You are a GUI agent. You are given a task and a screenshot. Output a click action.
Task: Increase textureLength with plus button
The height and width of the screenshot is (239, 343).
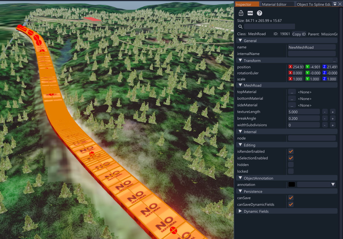333,112
